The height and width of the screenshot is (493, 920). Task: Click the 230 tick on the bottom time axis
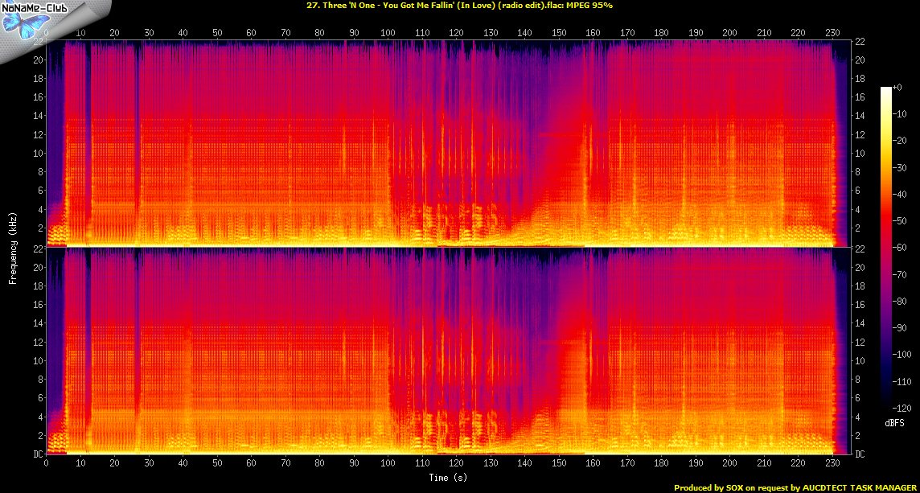832,464
